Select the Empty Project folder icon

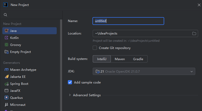(6, 52)
